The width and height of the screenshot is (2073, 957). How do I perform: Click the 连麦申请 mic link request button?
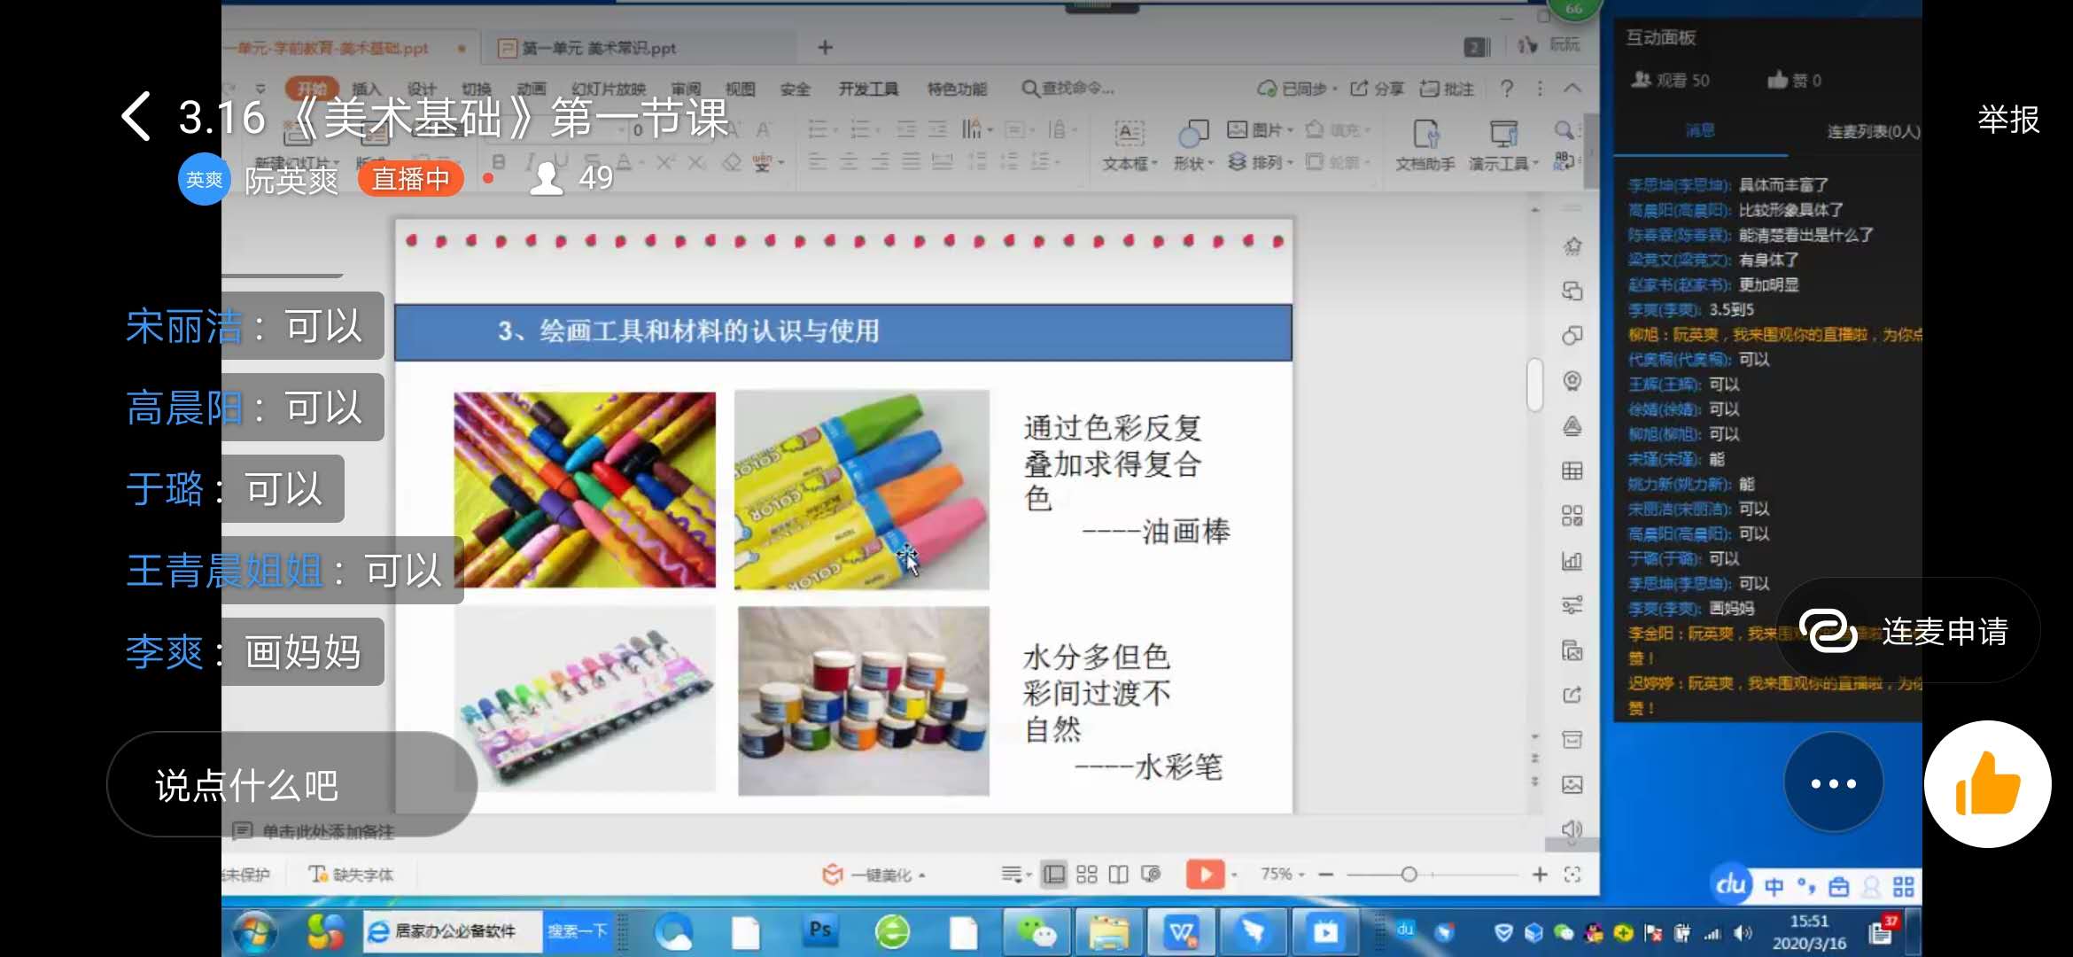pyautogui.click(x=1909, y=631)
